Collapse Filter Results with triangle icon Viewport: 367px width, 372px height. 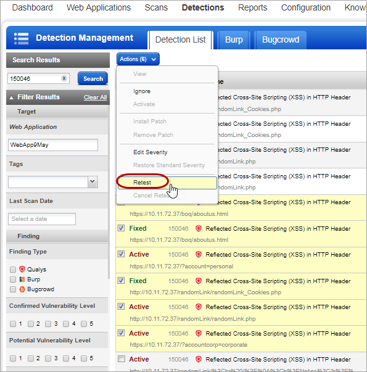(x=11, y=97)
